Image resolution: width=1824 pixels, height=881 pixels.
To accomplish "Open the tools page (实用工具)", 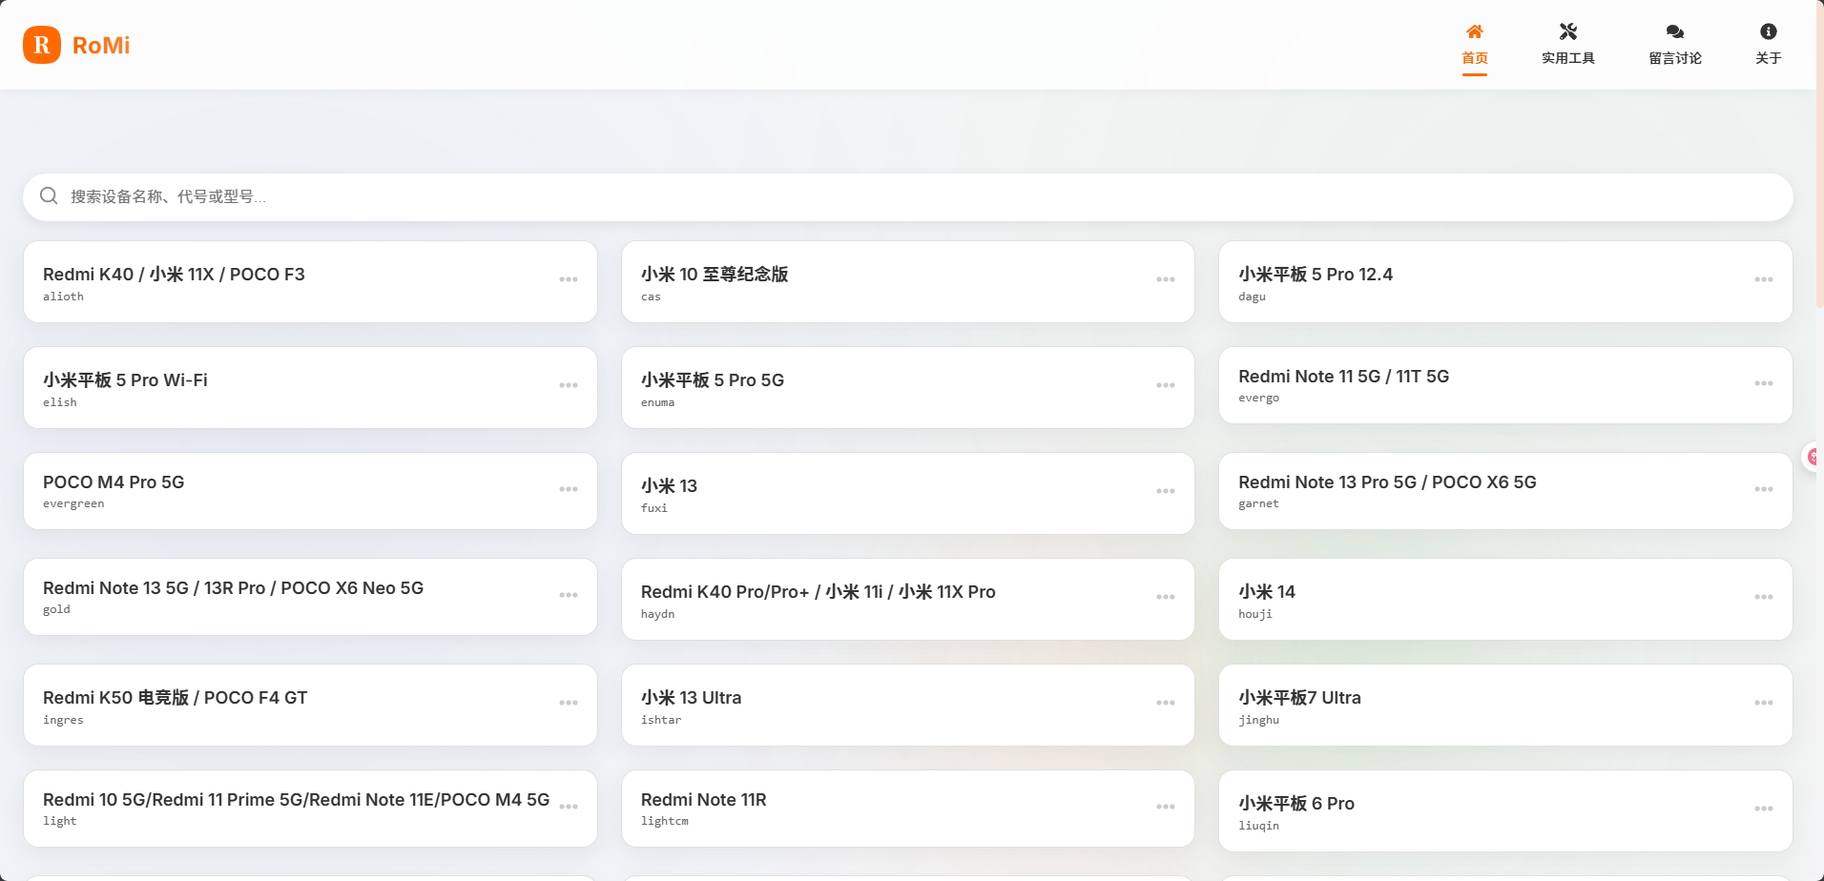I will [x=1567, y=45].
